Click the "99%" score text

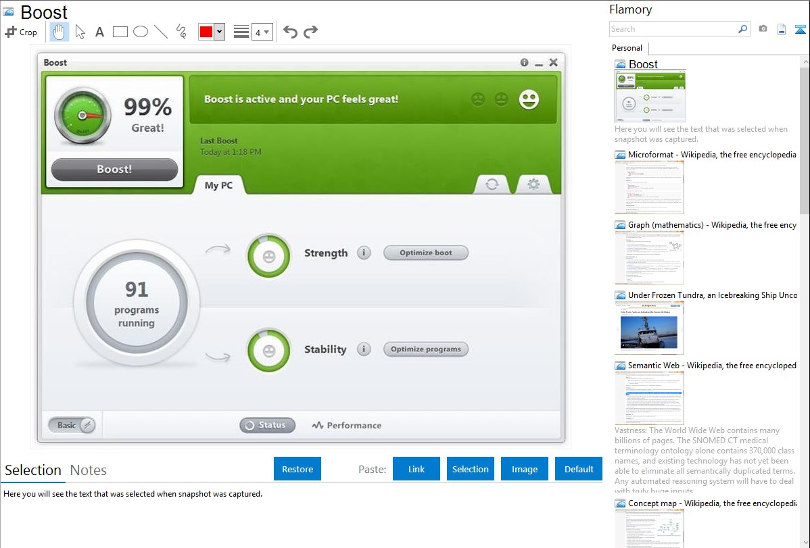[x=148, y=107]
